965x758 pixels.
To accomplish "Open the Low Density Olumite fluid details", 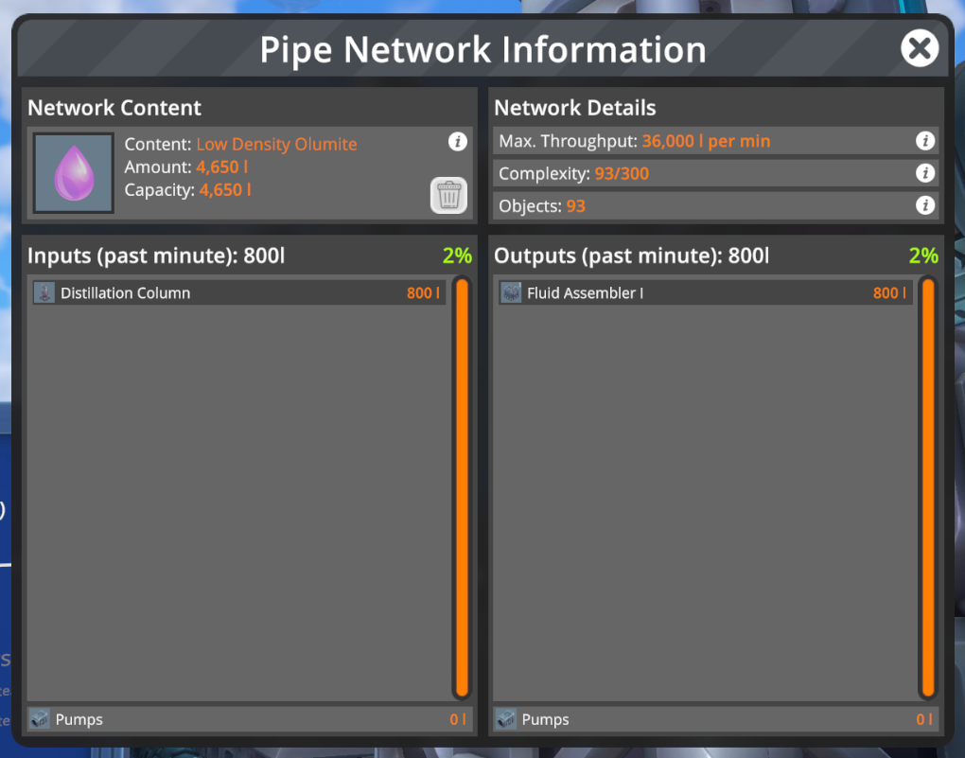I will (x=276, y=144).
